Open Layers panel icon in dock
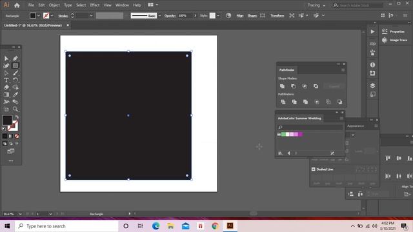The height and width of the screenshot is (232, 413). click(x=372, y=86)
